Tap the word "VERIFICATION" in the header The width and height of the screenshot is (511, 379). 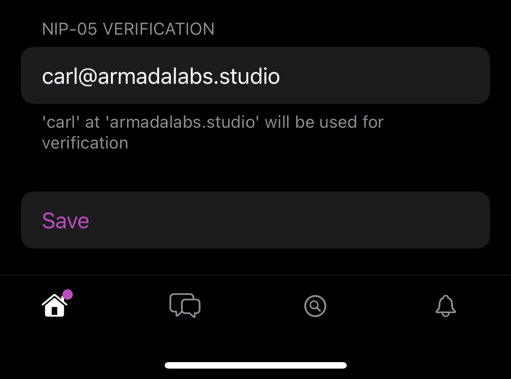click(159, 29)
